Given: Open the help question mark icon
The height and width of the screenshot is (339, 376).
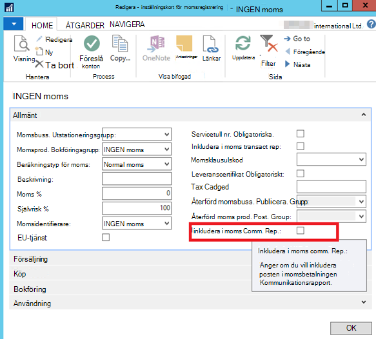Looking at the screenshot, I should pos(371,24).
